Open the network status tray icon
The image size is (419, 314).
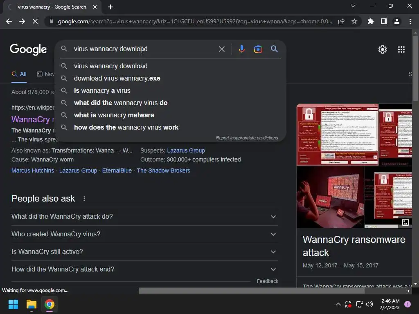(359, 304)
